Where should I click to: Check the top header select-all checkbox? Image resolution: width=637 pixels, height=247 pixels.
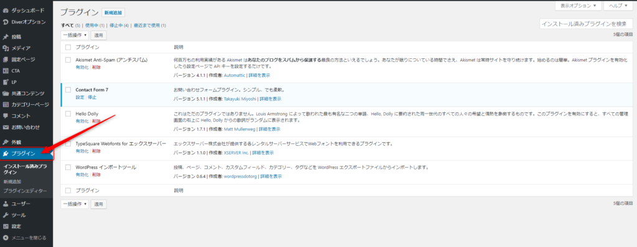(68, 47)
